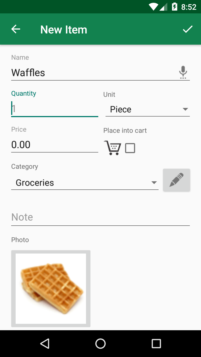Click the Category dropdown arrow
This screenshot has width=201, height=357.
(154, 183)
